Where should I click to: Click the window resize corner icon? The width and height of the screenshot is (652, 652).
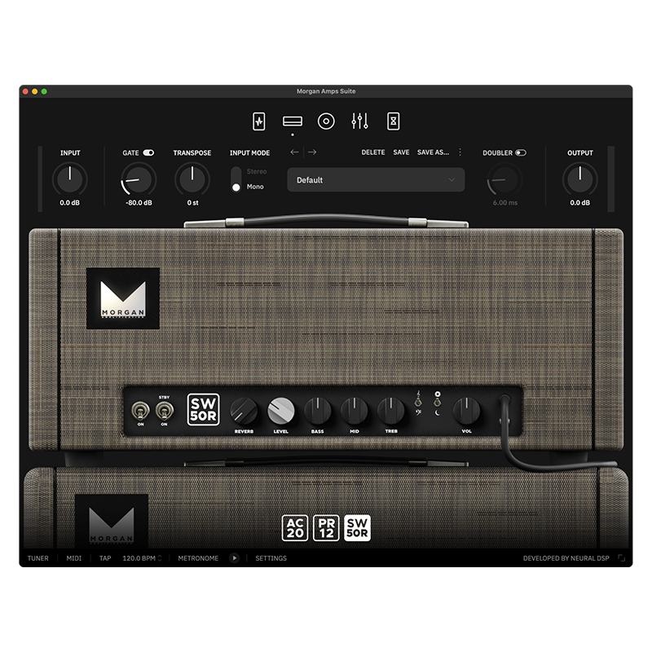coord(621,558)
